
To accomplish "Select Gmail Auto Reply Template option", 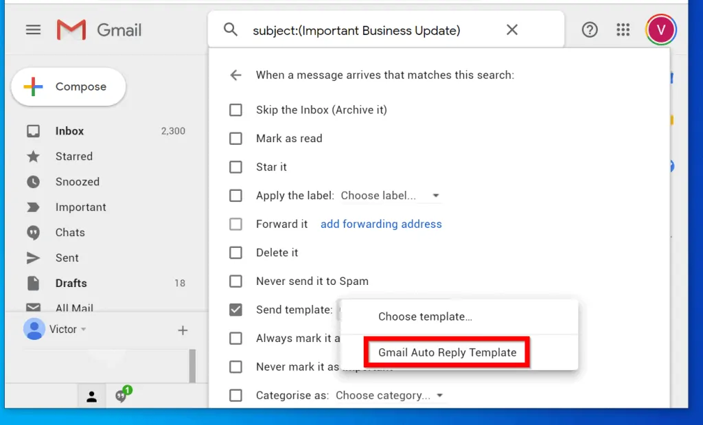I will 447,352.
